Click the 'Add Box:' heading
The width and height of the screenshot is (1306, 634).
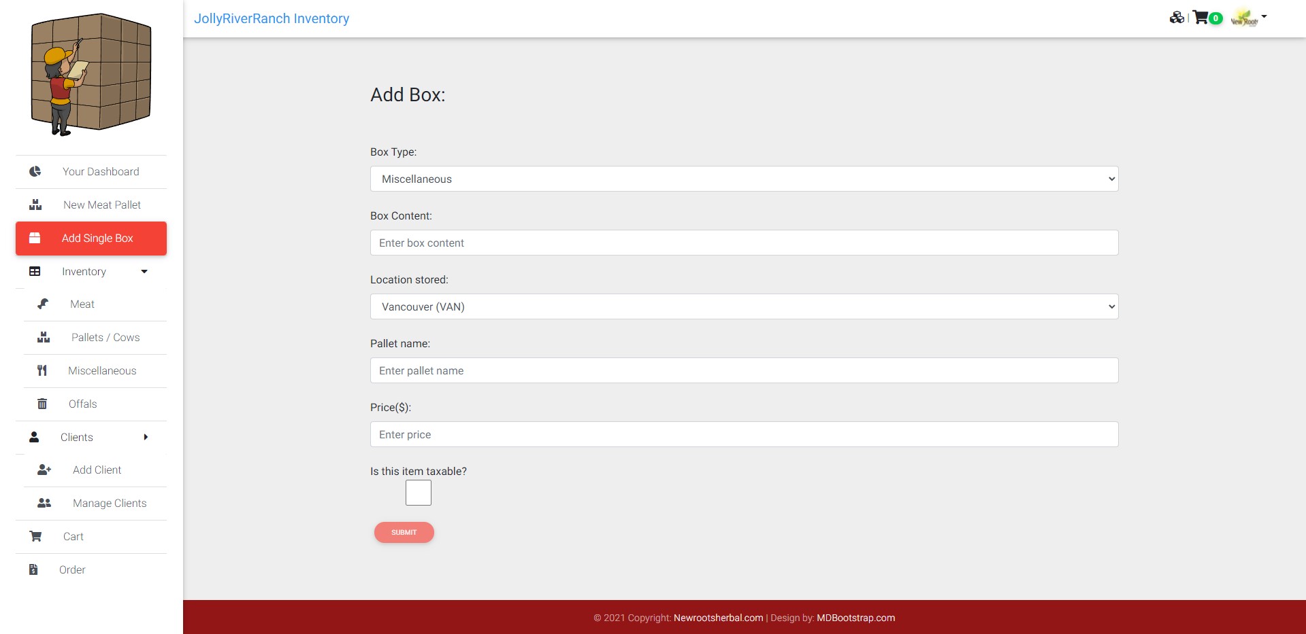[408, 94]
